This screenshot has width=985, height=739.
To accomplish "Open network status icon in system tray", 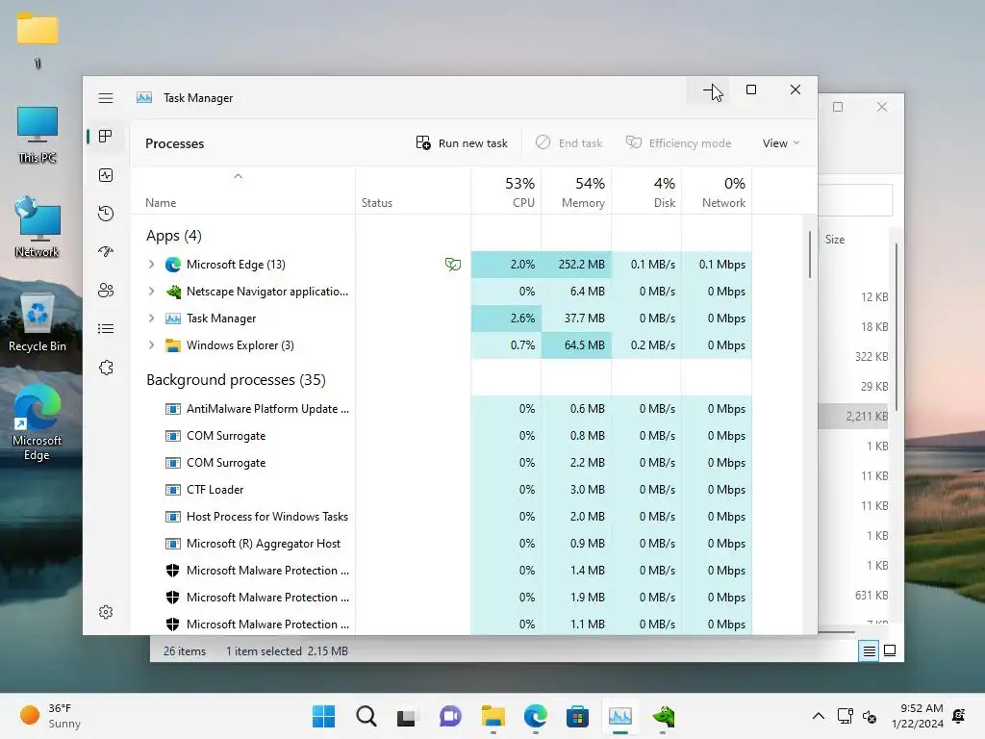I will pos(845,716).
